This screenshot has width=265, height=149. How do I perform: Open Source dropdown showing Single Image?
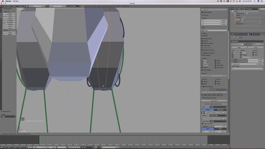coord(218,115)
